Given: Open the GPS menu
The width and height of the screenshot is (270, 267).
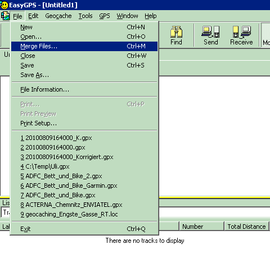Looking at the screenshot, I should click(105, 16).
